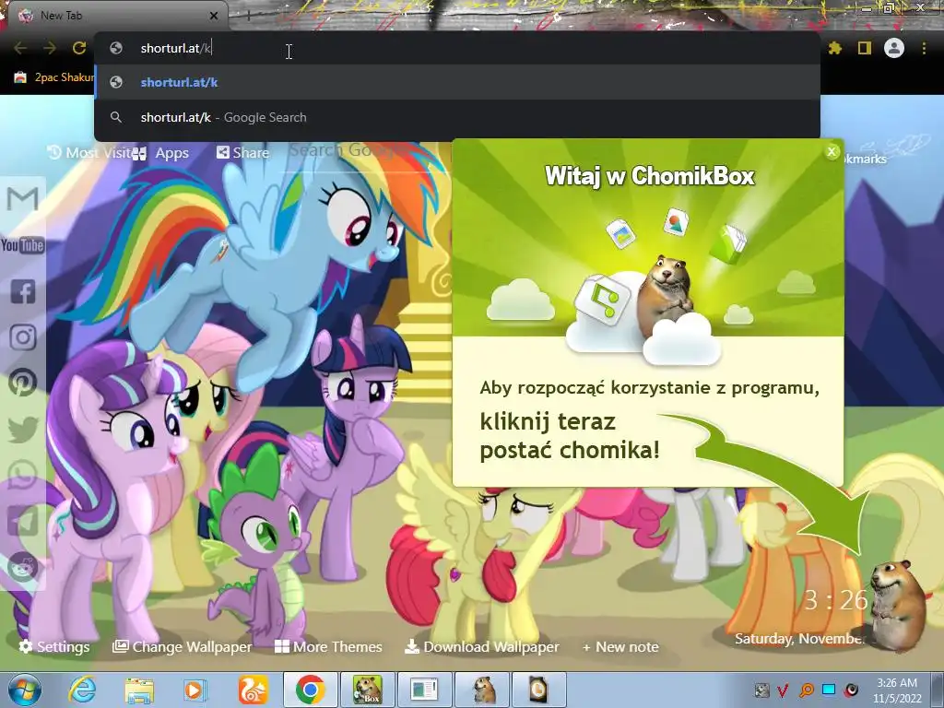Add a note with New note

[620, 646]
